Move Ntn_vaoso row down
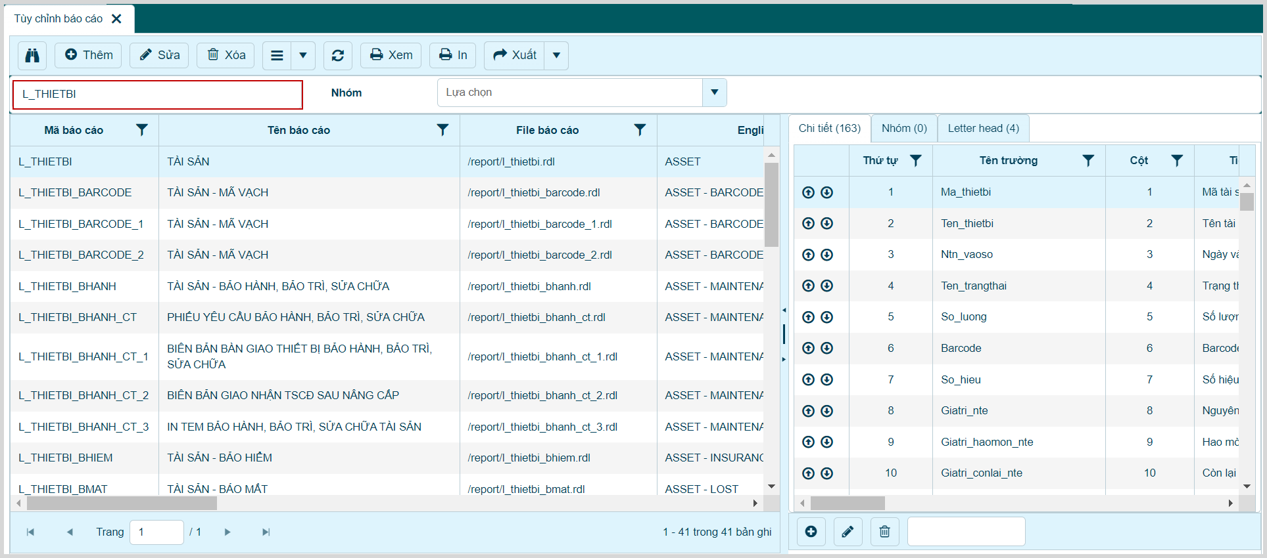The width and height of the screenshot is (1267, 558). tap(827, 255)
